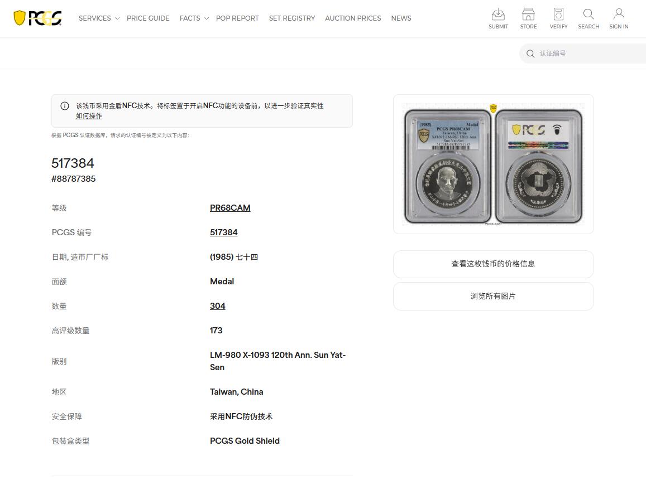The height and width of the screenshot is (485, 646).
Task: Open the 如何操作 instructions link
Action: (89, 115)
